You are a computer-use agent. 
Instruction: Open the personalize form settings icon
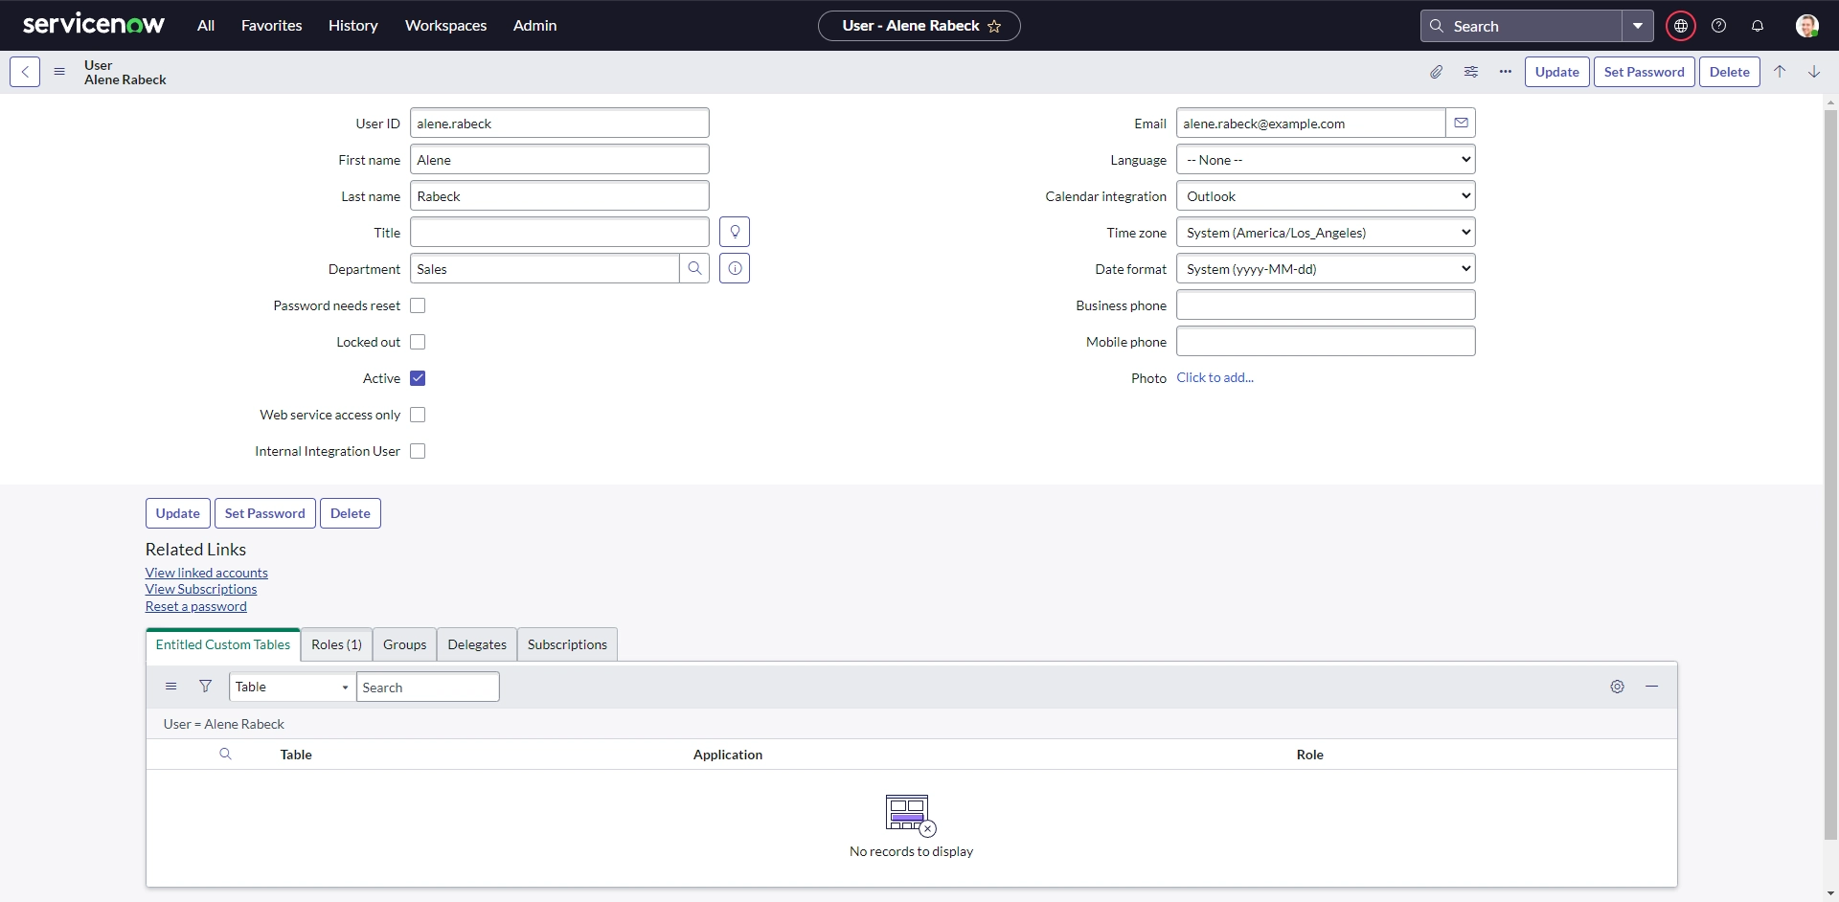pyautogui.click(x=1470, y=72)
